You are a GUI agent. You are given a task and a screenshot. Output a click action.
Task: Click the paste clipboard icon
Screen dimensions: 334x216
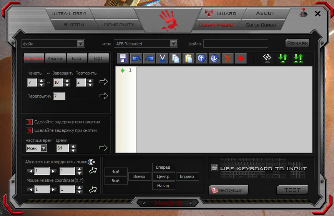(x=188, y=58)
